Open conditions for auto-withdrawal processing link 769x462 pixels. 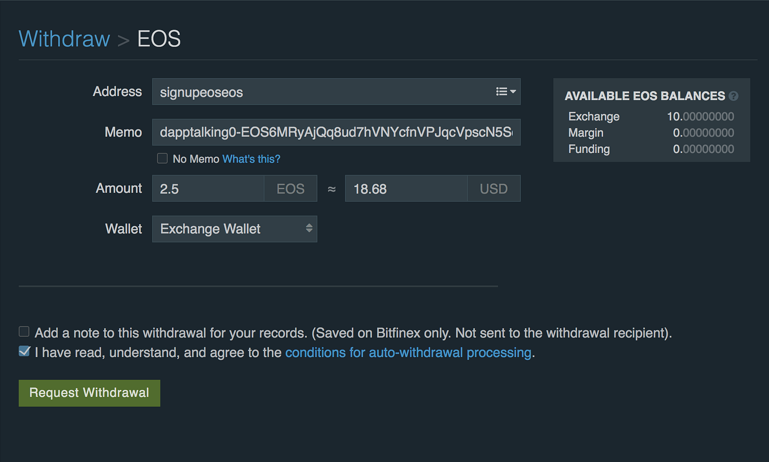(408, 353)
